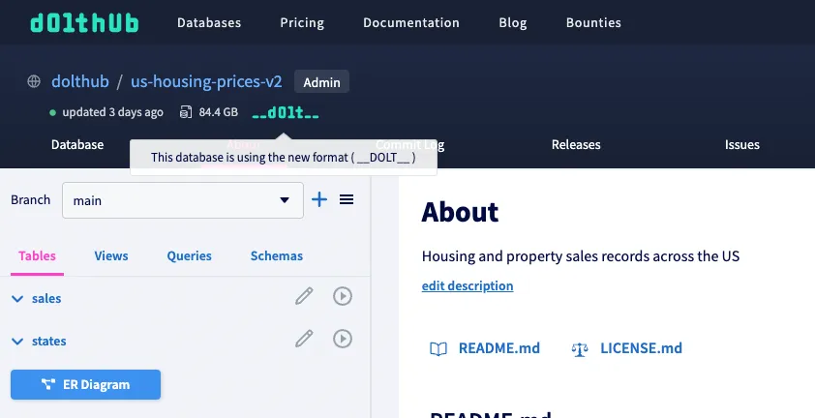Click the play icon for states table
The width and height of the screenshot is (815, 418).
(342, 339)
